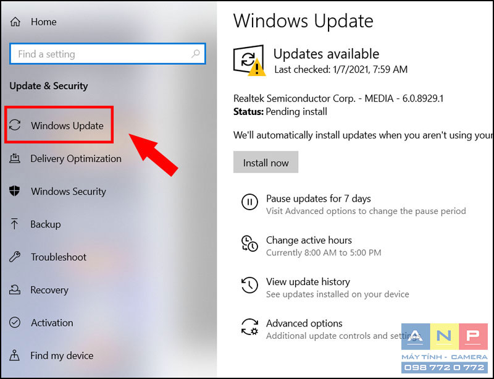494x379 pixels.
Task: Click the Delivery Optimization icon
Action: click(15, 158)
